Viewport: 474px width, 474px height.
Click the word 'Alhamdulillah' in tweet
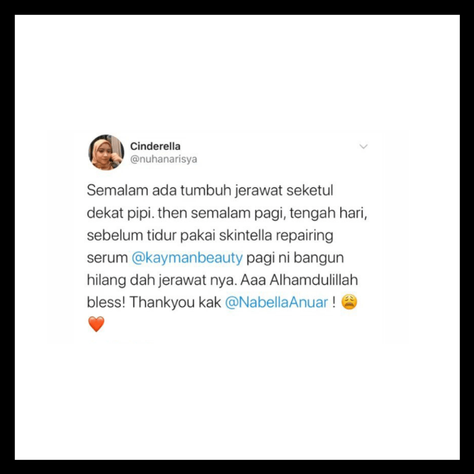313,280
